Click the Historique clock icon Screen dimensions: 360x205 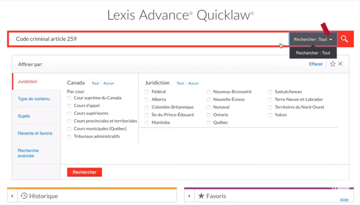click(x=24, y=196)
